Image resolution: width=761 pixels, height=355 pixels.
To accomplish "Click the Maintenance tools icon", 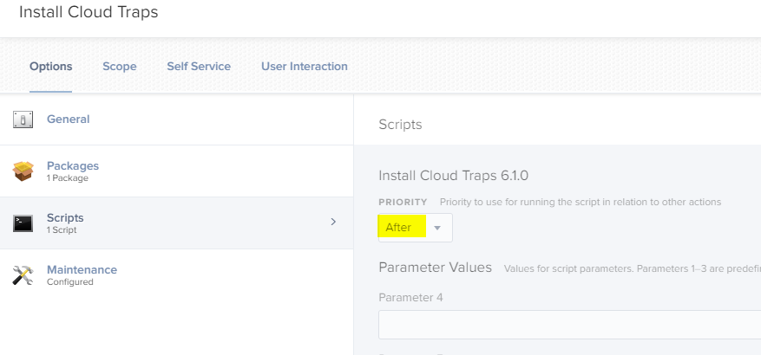I will pos(23,275).
